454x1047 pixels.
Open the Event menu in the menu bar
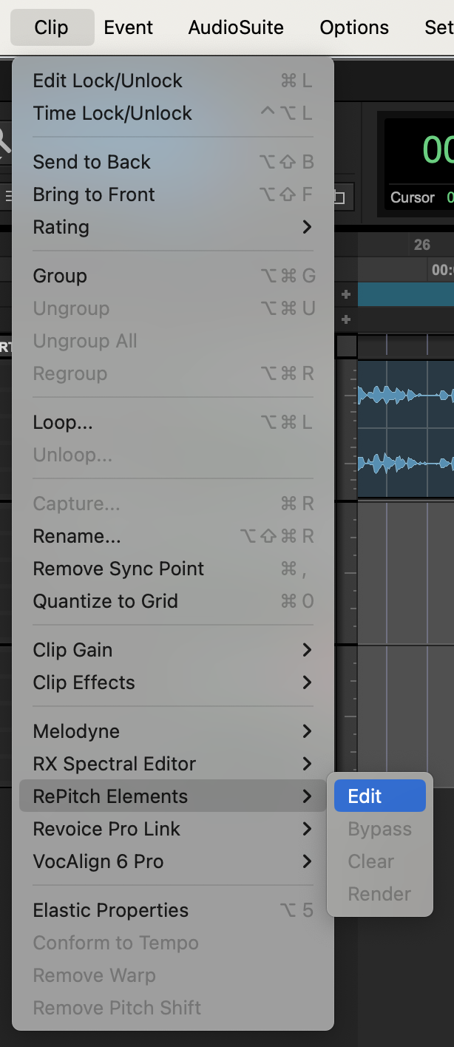129,27
